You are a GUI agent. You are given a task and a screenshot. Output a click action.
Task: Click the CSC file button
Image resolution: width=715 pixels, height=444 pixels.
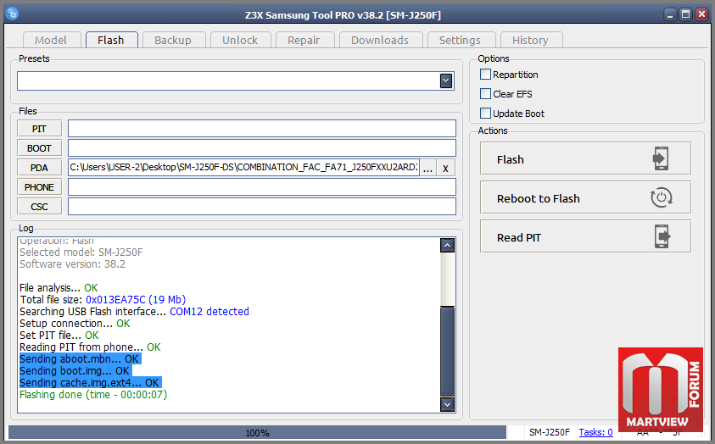39,207
